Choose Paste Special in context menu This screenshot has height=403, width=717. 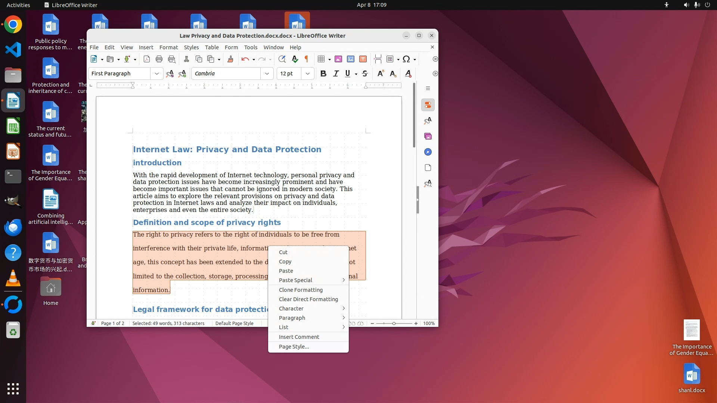point(296,280)
